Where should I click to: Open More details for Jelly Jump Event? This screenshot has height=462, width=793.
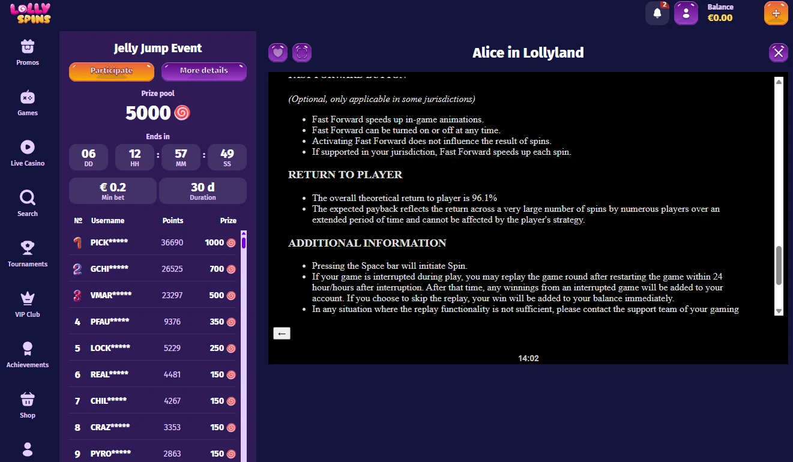pos(204,71)
